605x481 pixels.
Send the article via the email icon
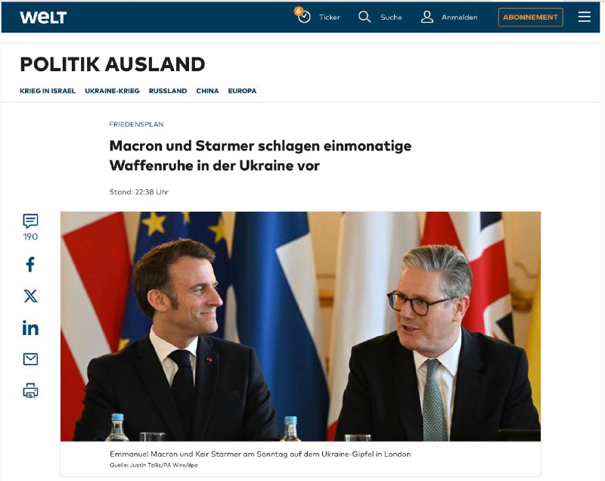[30, 359]
